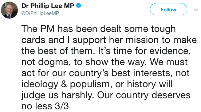Click "The PM" at the tweet start
The width and height of the screenshot is (201, 112).
(38, 29)
